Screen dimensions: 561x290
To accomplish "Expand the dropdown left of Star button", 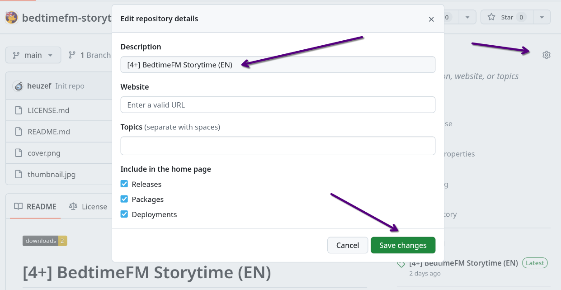I will point(467,17).
